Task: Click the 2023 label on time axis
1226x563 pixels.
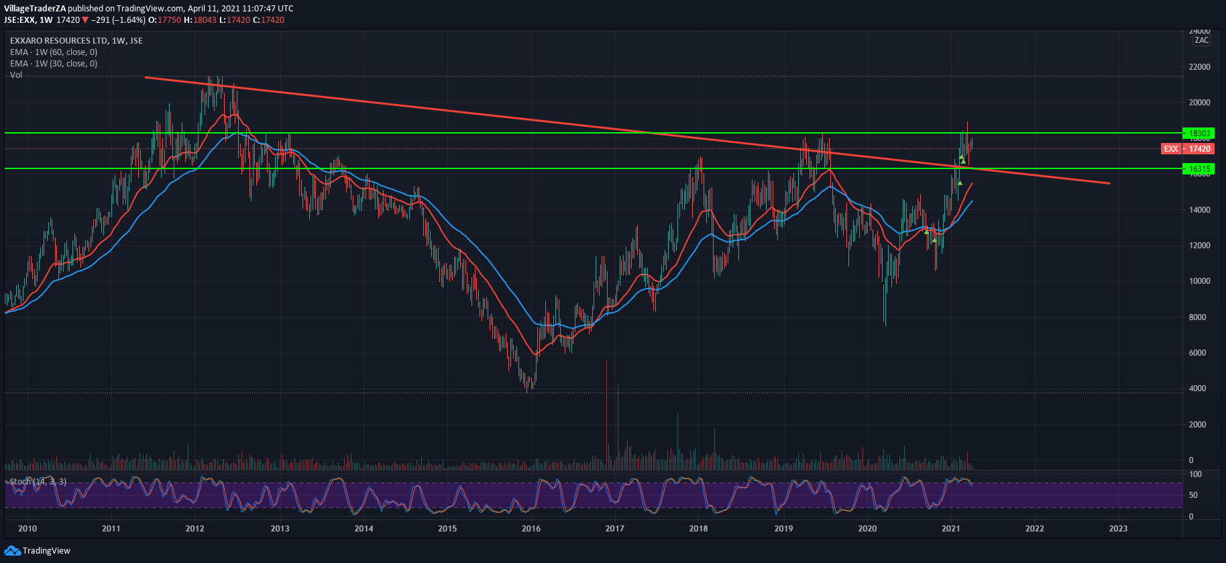Action: click(x=1118, y=529)
